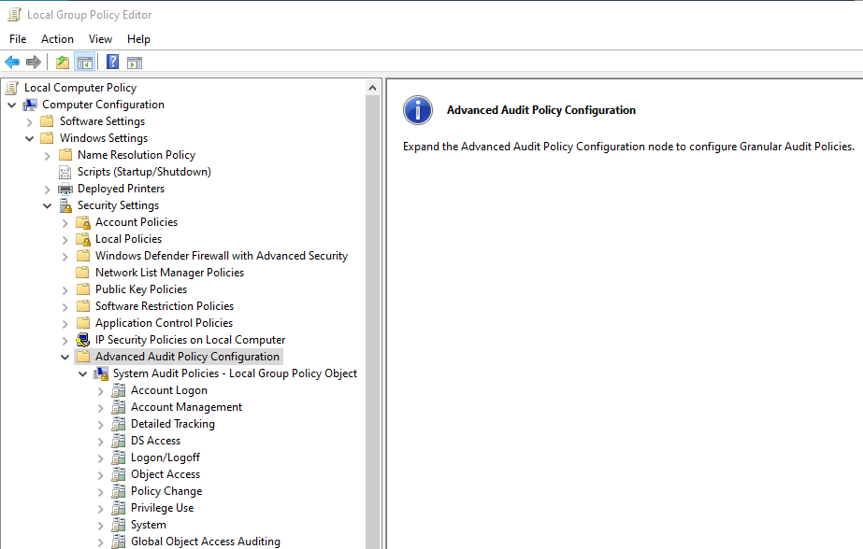Select the Software Restriction Policies item
863x549 pixels.
coord(165,306)
